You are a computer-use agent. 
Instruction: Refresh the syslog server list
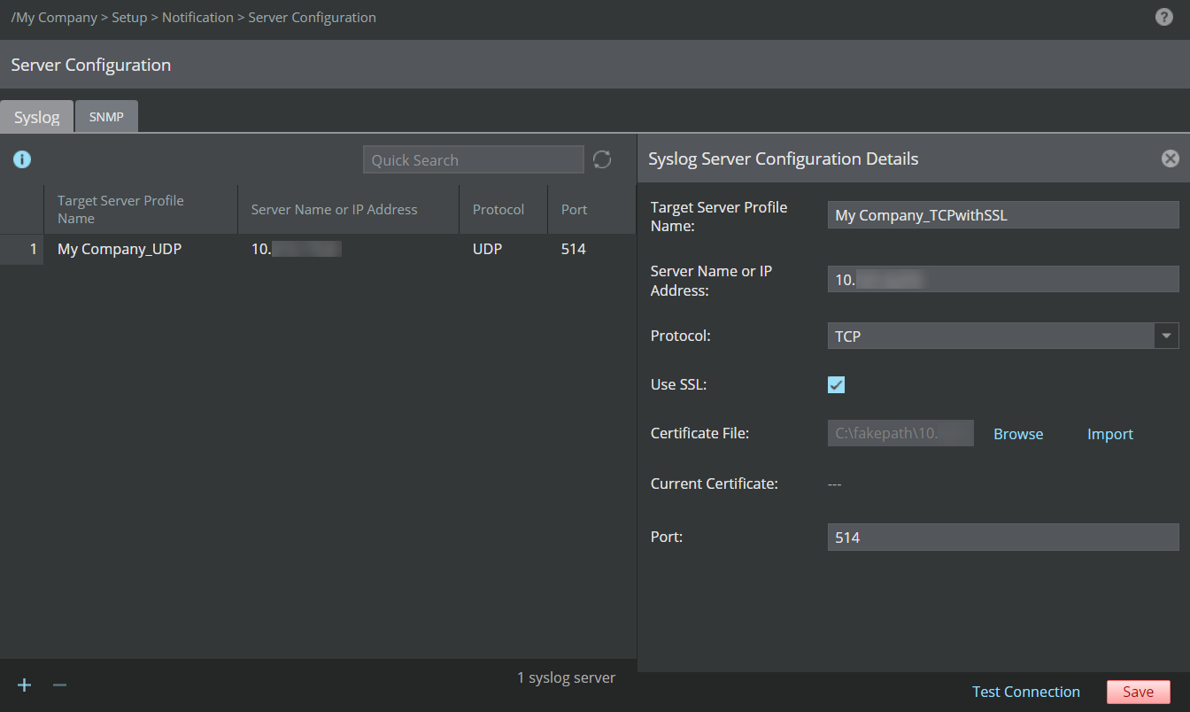click(602, 159)
